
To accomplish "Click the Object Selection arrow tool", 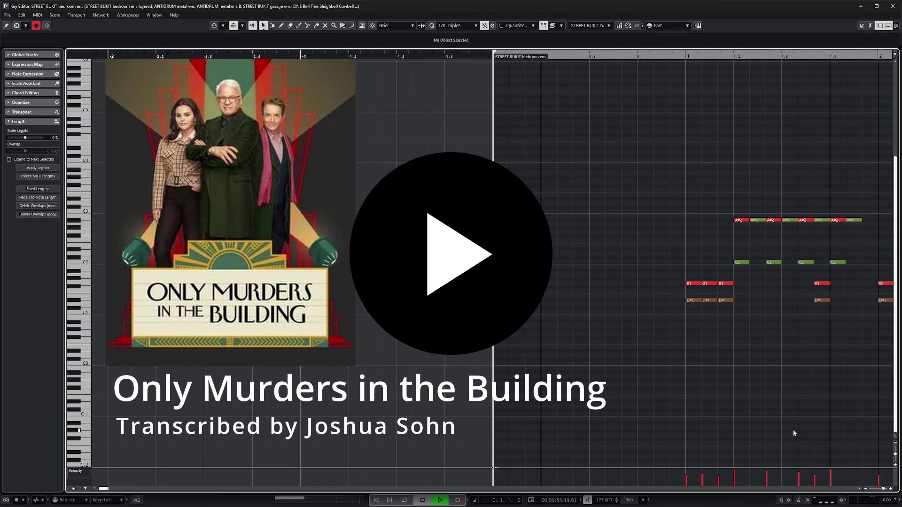I will click(263, 26).
